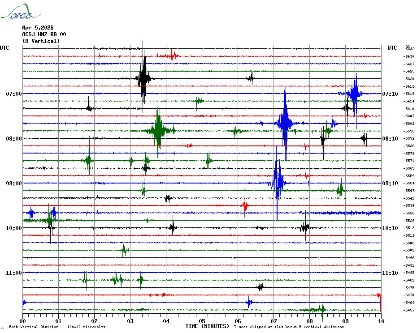
Task: Click the 05 minute tick on bottom axis
Action: (x=202, y=321)
